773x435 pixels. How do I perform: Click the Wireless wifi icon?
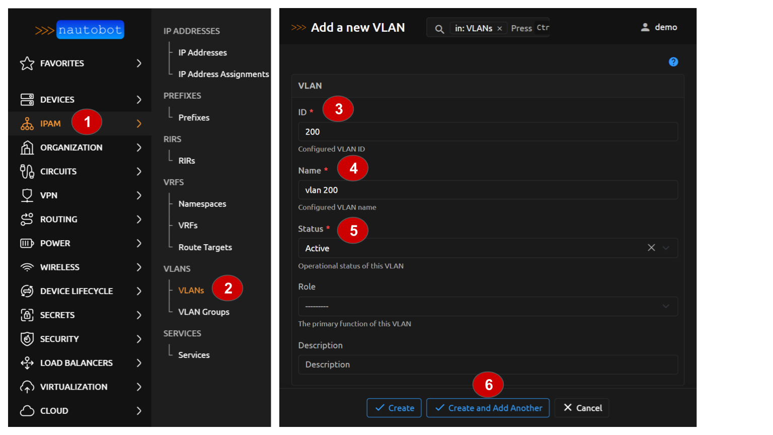27,267
